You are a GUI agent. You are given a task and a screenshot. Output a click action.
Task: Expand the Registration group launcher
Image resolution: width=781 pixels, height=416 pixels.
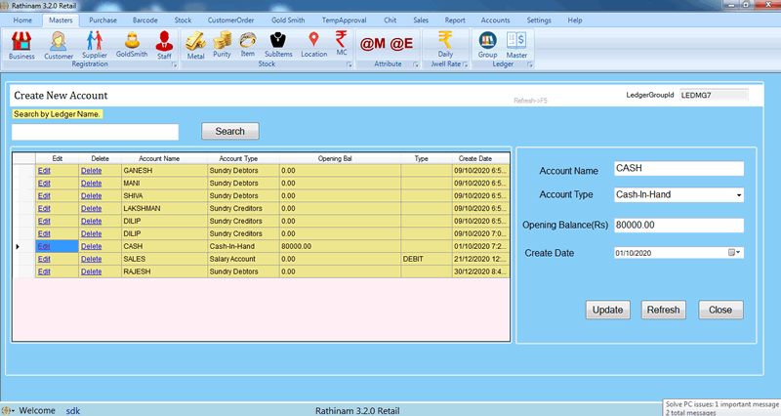(x=175, y=64)
